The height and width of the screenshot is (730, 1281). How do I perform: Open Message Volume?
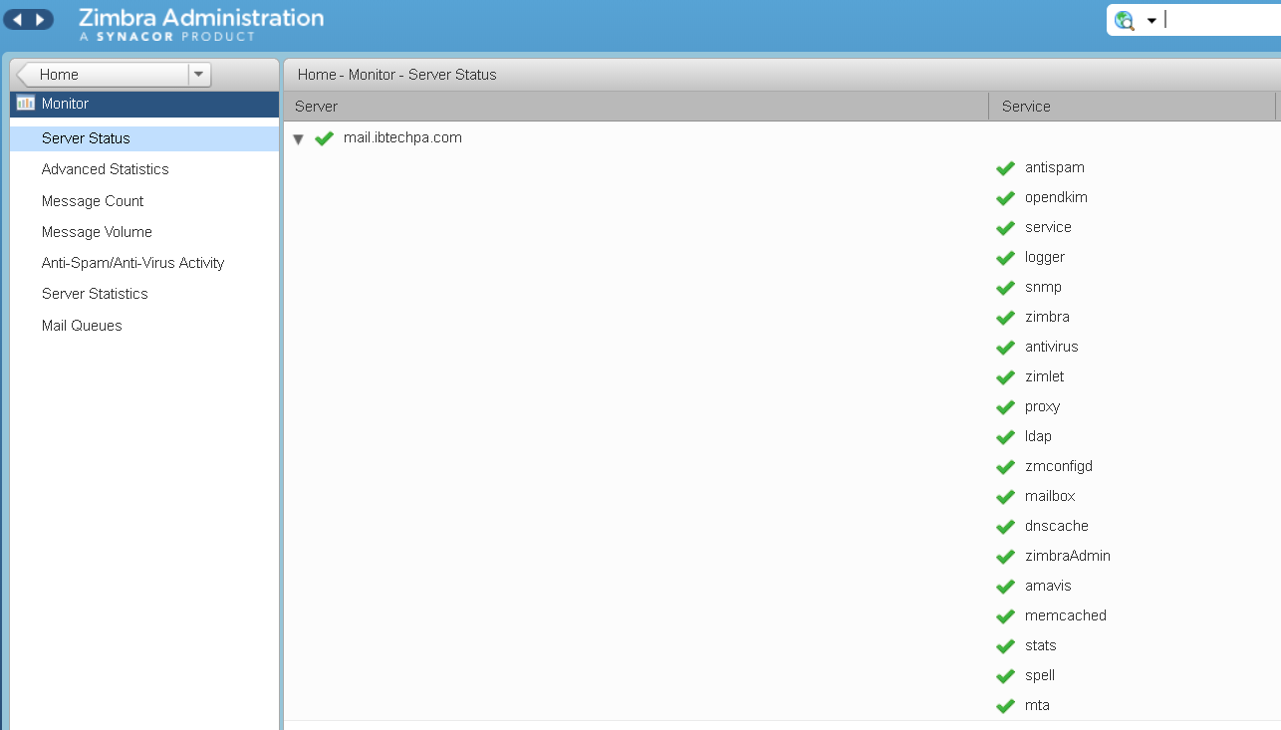[x=97, y=232]
